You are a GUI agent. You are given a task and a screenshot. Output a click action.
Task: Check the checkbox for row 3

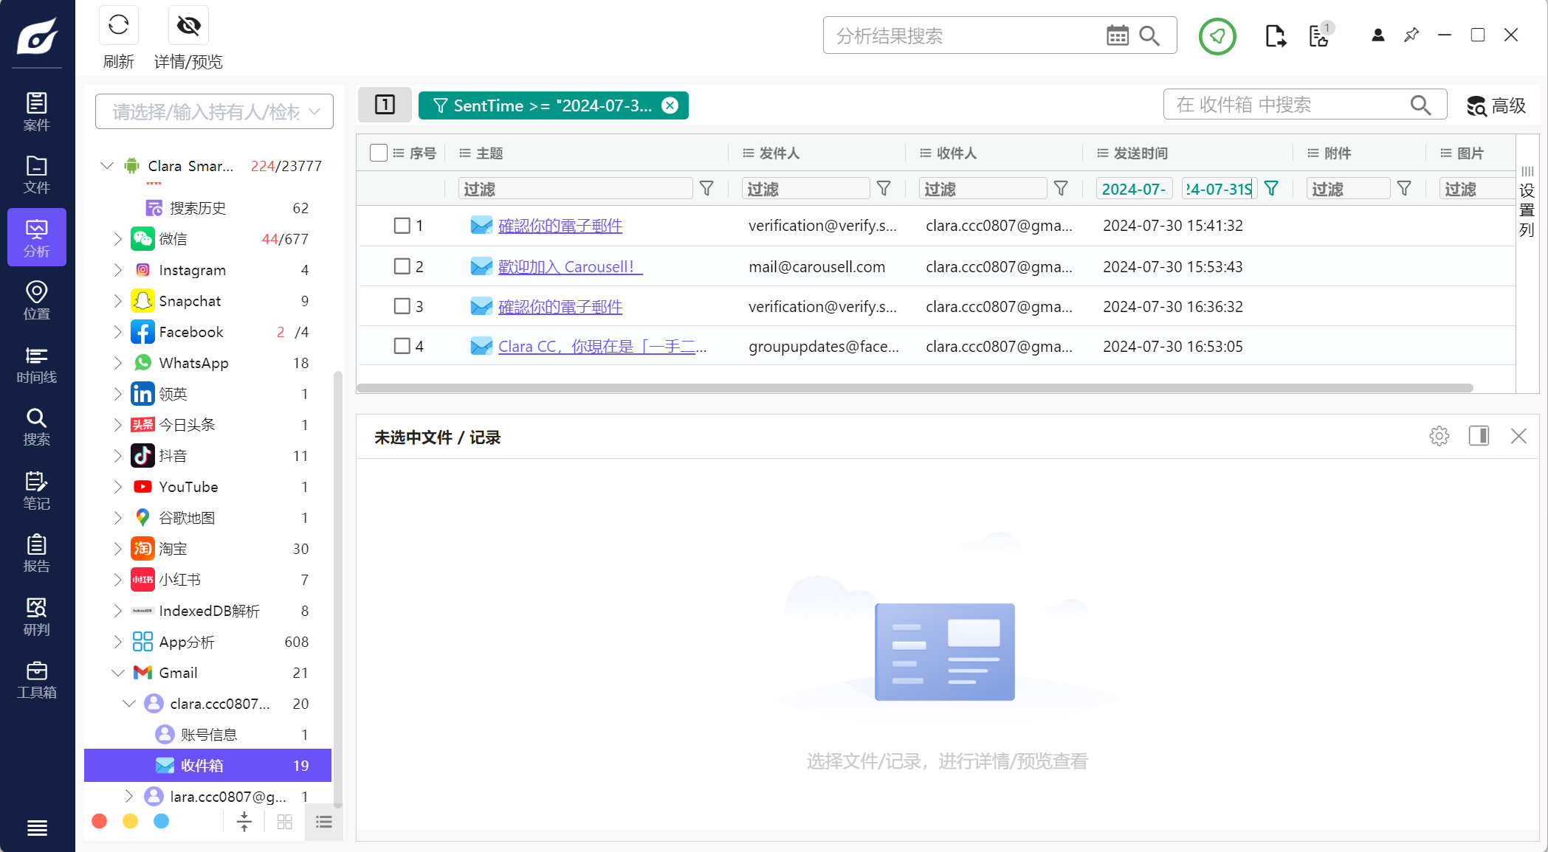click(x=402, y=306)
